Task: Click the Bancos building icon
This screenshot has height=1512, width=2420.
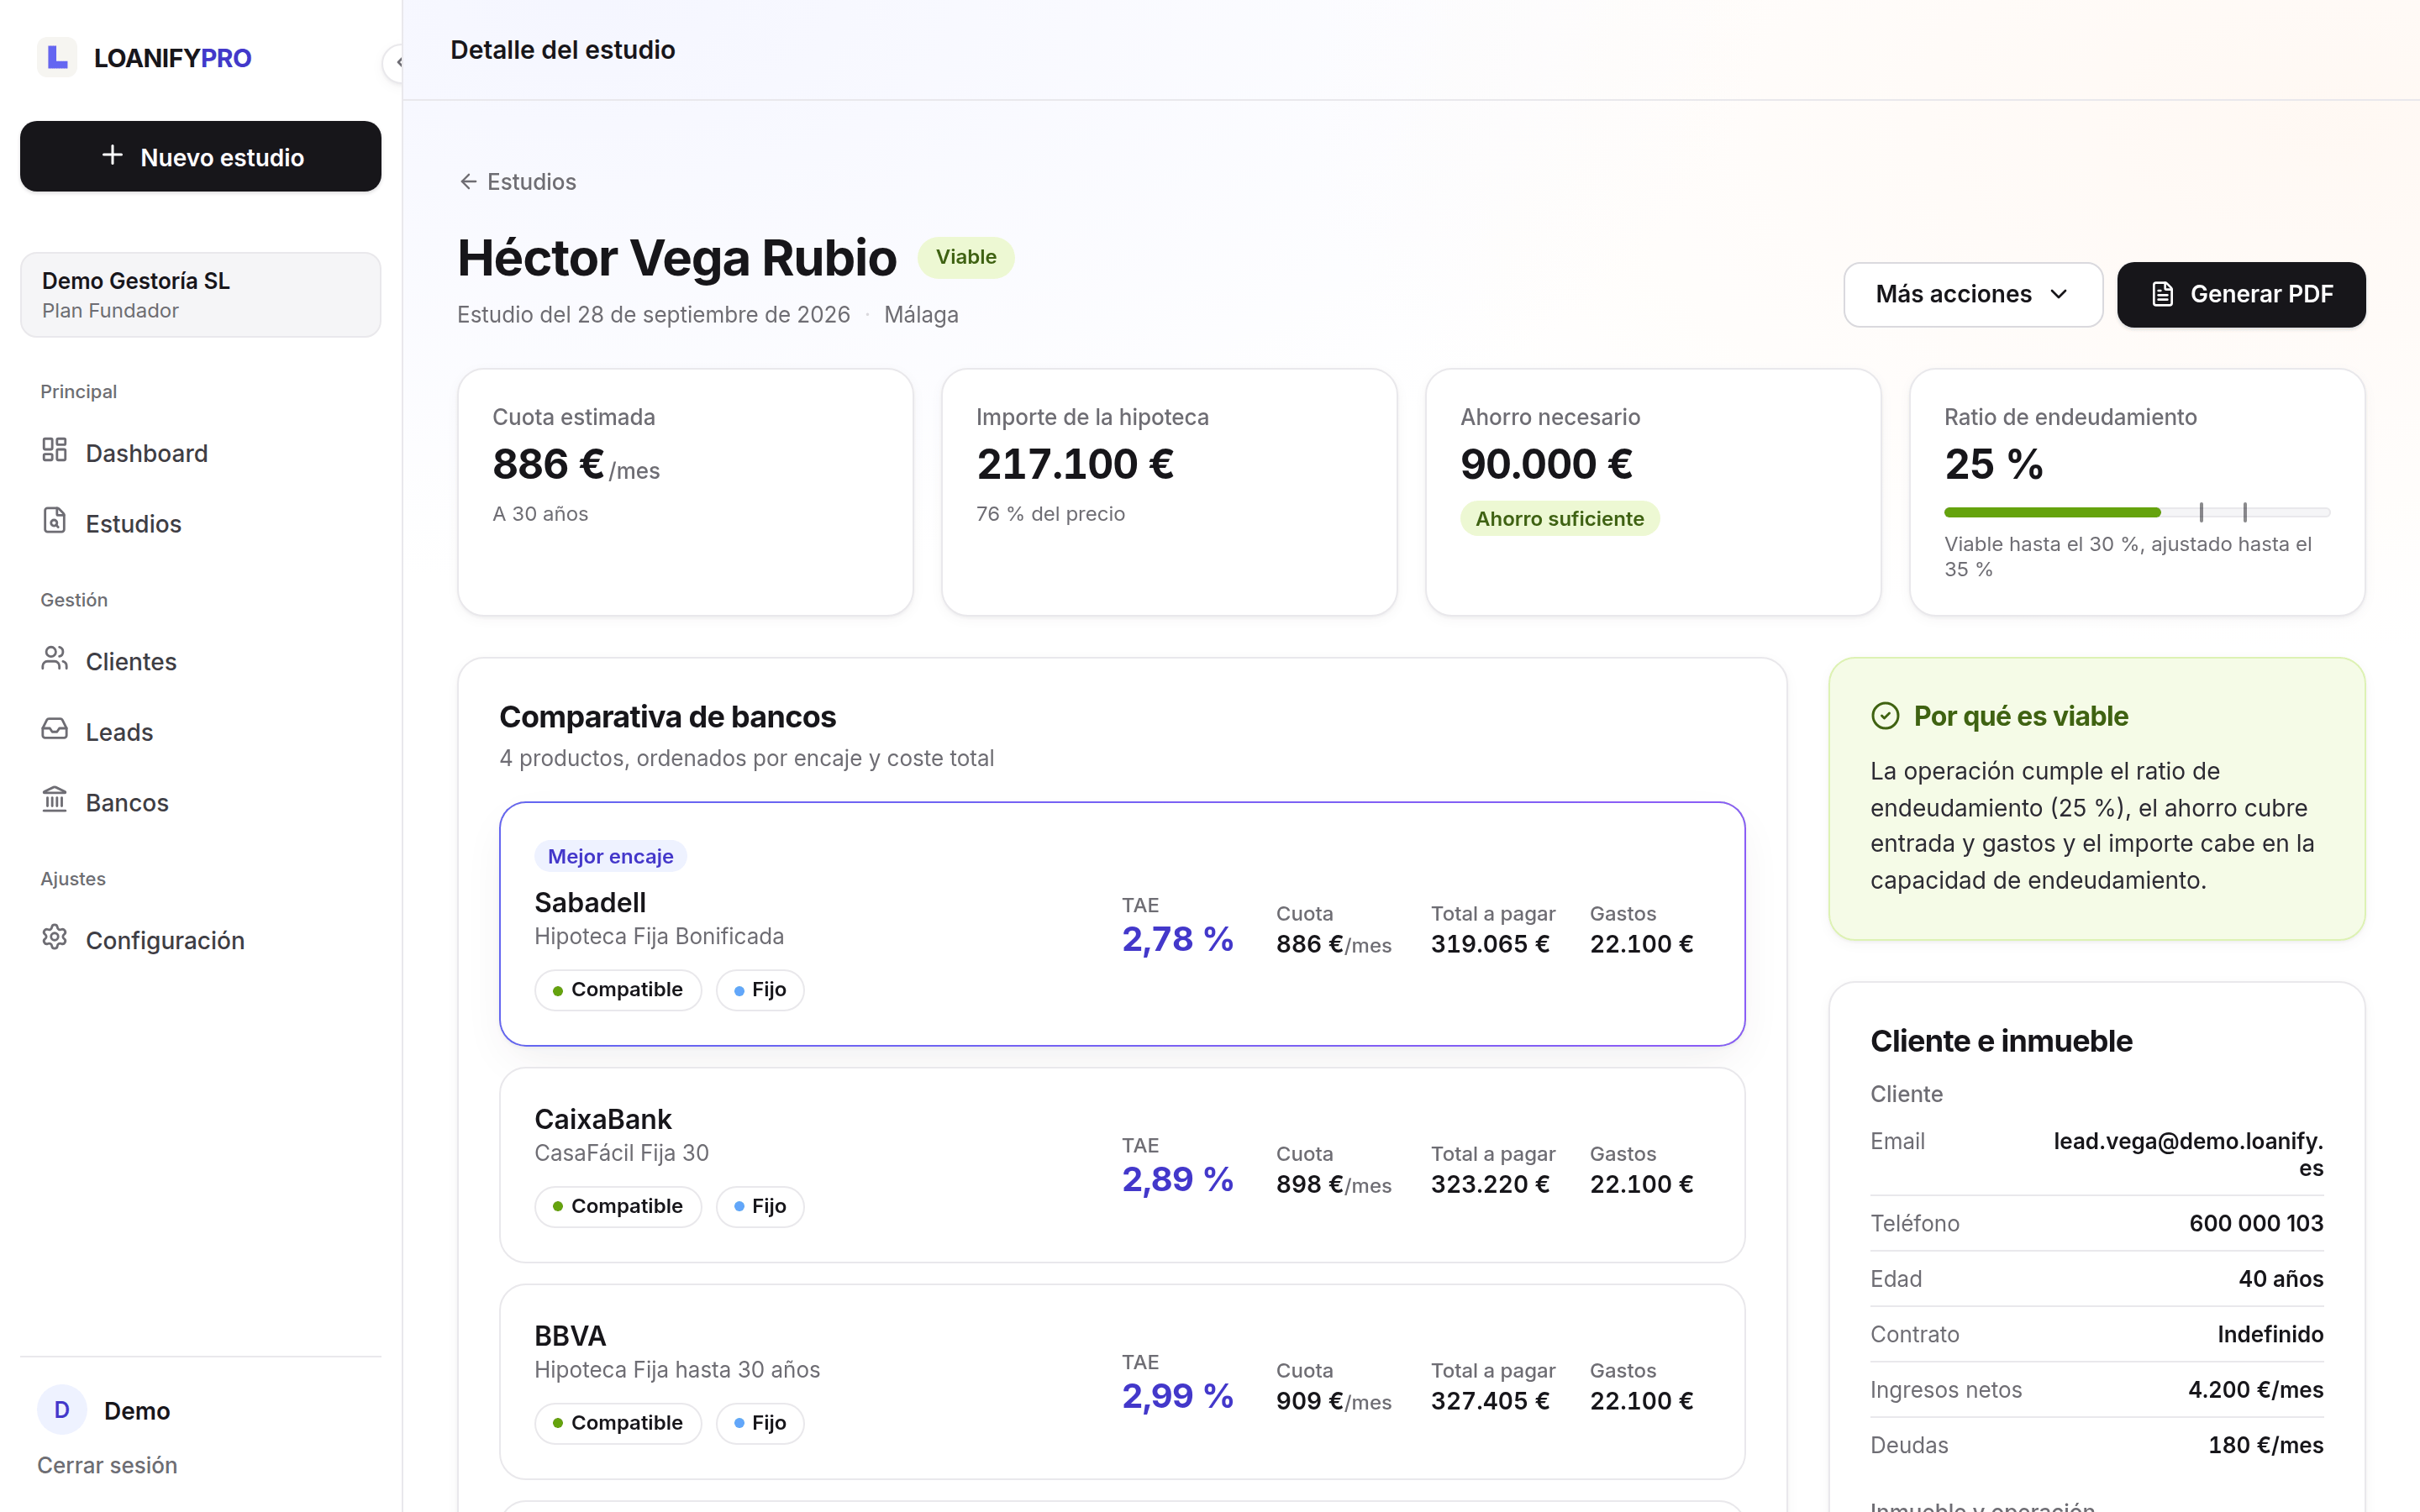Action: tap(55, 800)
